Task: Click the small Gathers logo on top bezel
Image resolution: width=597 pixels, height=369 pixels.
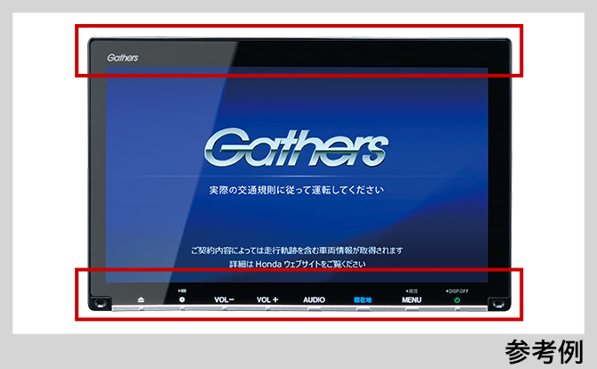Action: [122, 57]
